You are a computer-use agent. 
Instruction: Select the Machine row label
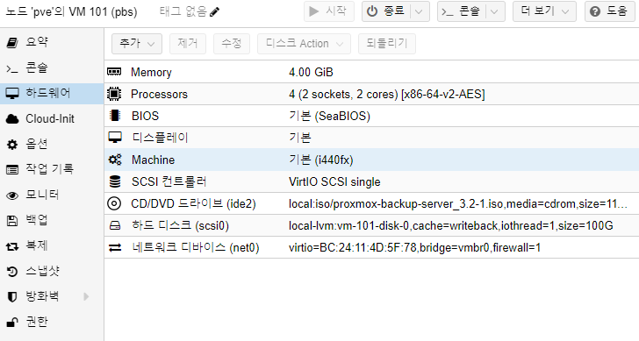click(x=154, y=160)
